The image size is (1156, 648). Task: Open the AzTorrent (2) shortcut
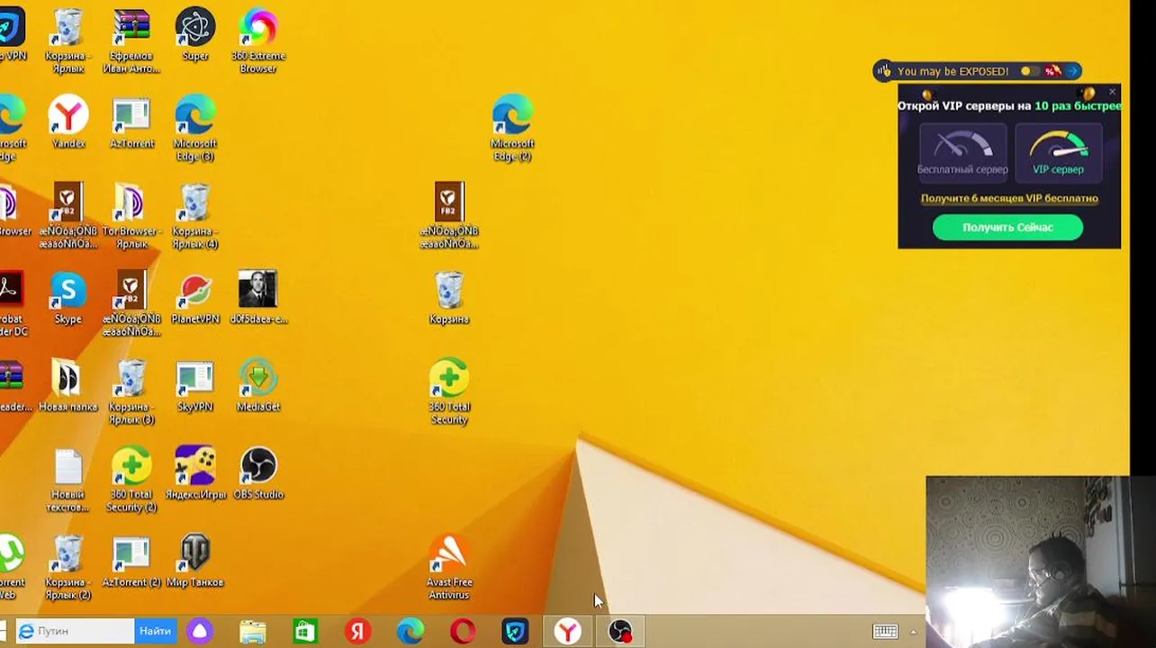click(x=131, y=560)
